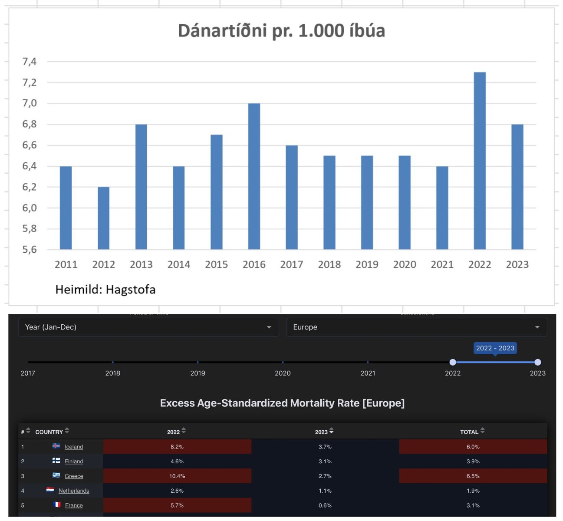Click the 7,4 y-axis label
This screenshot has width=563, height=521.
[30, 62]
